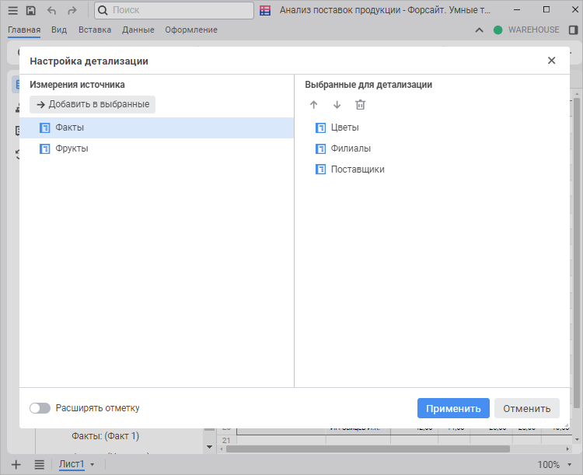Click the add sheet plus icon
The height and width of the screenshot is (475, 583).
(x=16, y=464)
